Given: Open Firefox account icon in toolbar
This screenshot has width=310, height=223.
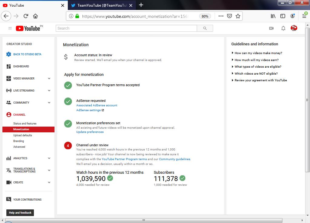Looking at the screenshot, I should pyautogui.click(x=292, y=16).
